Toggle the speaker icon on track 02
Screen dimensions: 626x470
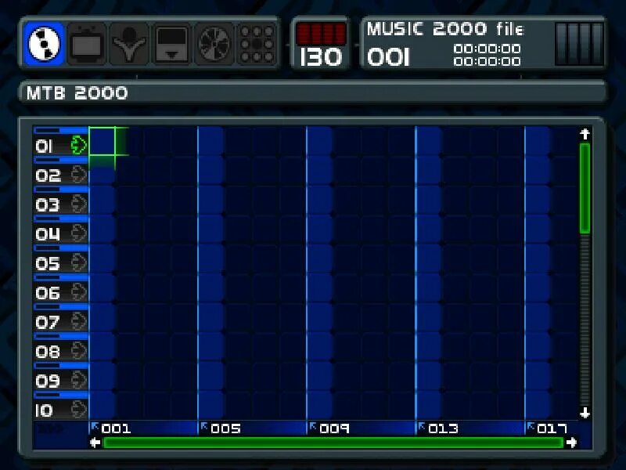pyautogui.click(x=79, y=175)
